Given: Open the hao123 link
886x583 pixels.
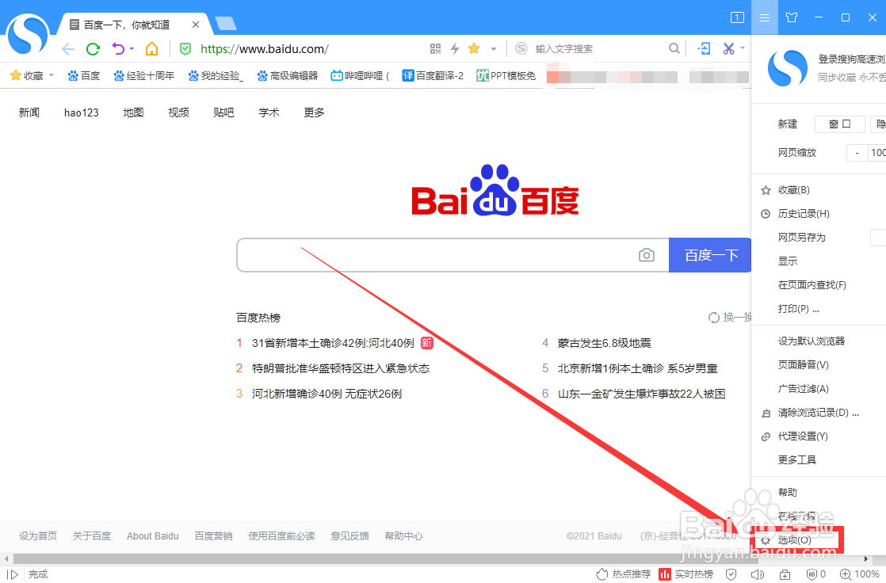Looking at the screenshot, I should 82,112.
